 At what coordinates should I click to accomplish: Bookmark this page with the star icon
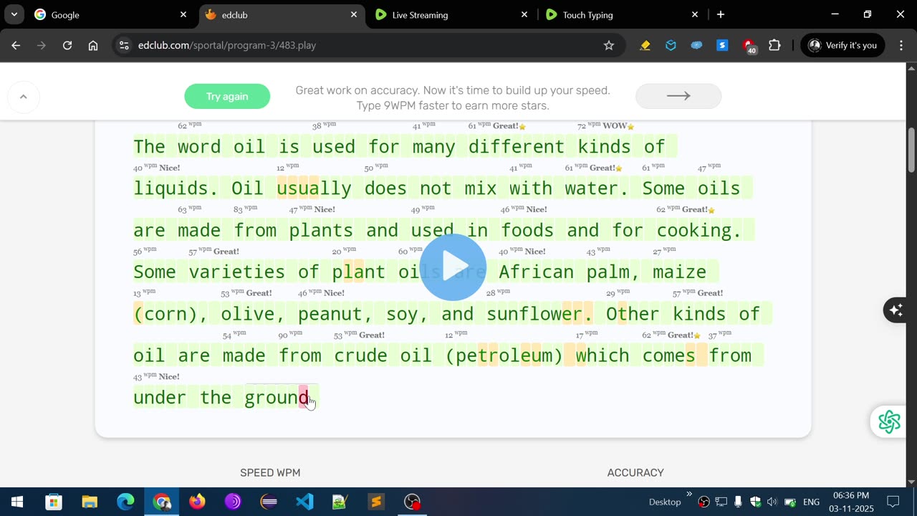point(609,45)
